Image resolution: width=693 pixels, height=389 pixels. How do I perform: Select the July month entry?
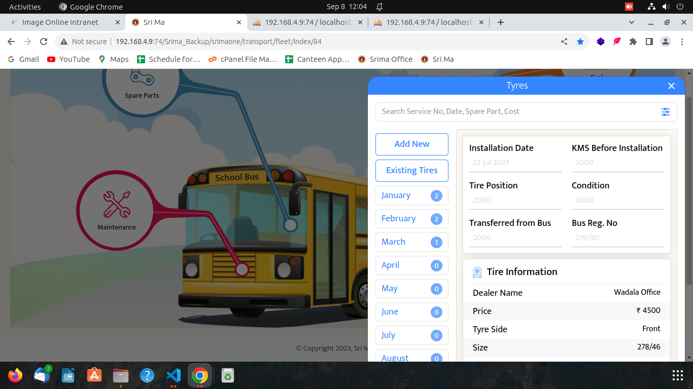[412, 335]
